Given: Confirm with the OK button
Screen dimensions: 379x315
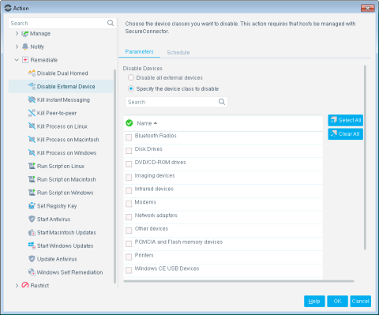Looking at the screenshot, I should click(337, 301).
